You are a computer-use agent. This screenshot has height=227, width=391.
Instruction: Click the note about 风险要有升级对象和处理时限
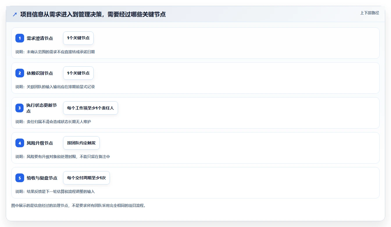(x=63, y=157)
